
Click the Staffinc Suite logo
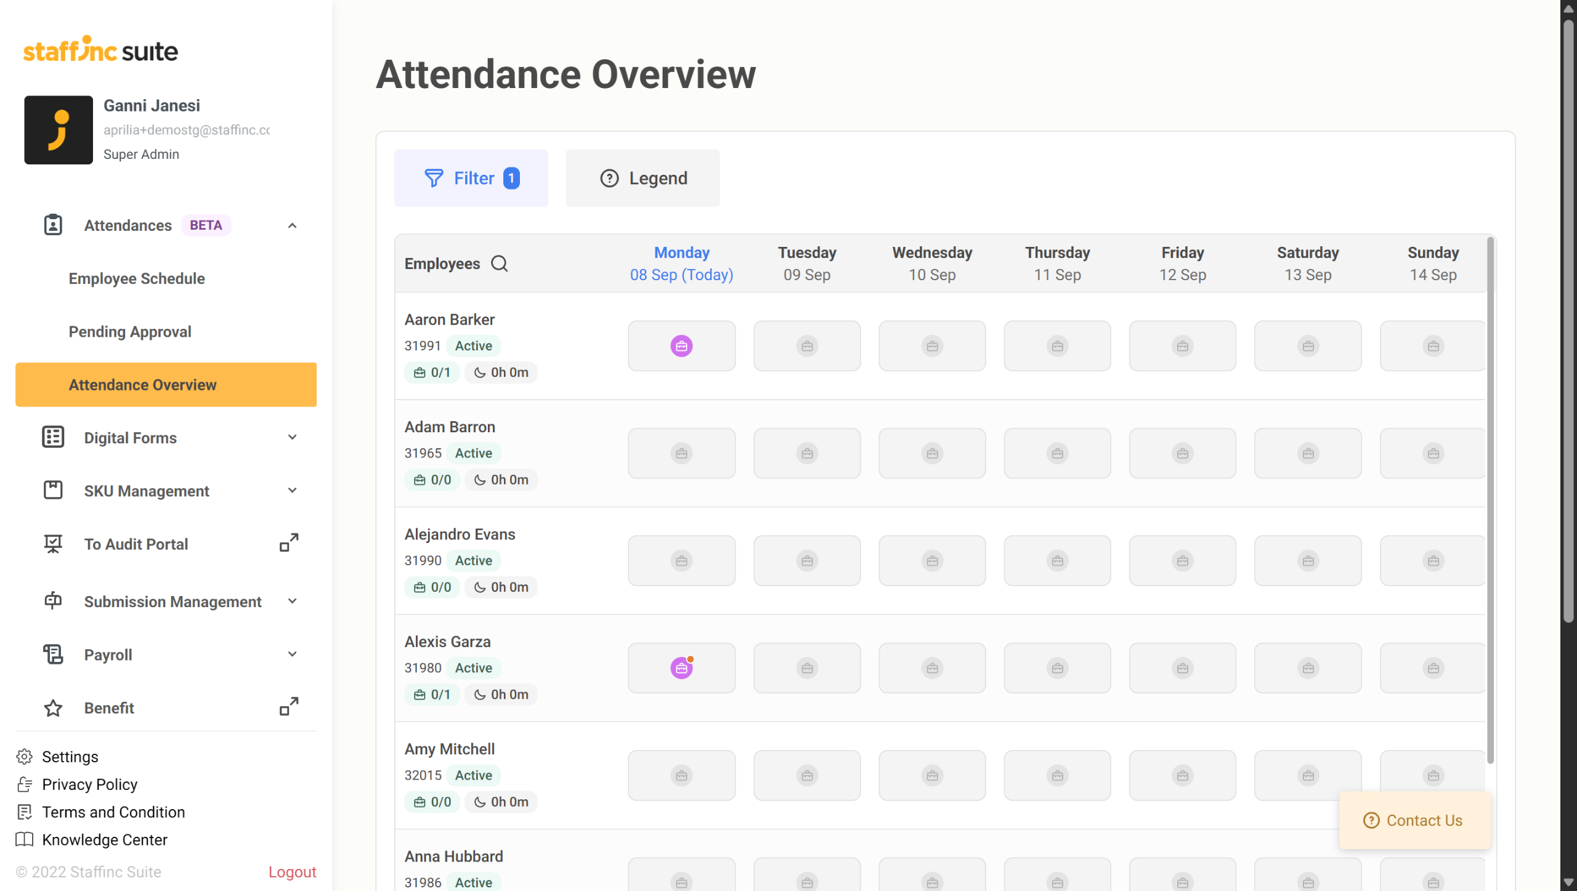tap(100, 50)
